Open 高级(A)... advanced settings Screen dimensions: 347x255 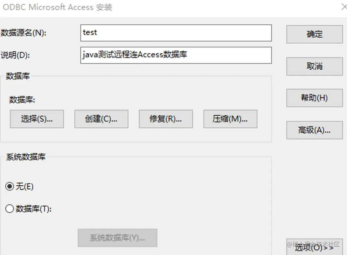point(314,130)
